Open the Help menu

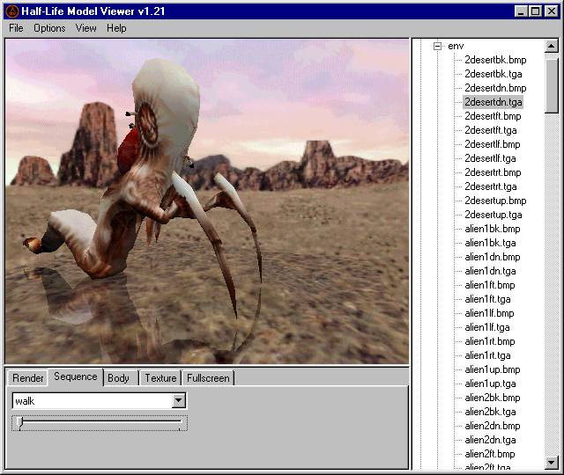tap(116, 28)
